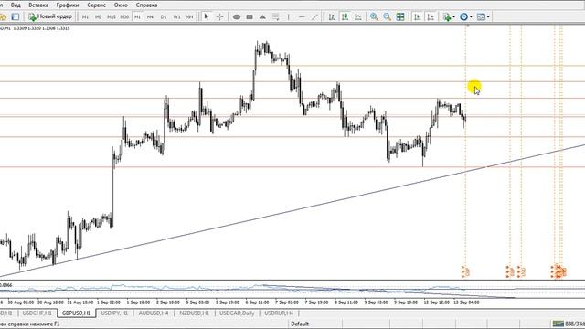Click the chart templates icon
This screenshot has width=585, height=329.
pos(481,16)
